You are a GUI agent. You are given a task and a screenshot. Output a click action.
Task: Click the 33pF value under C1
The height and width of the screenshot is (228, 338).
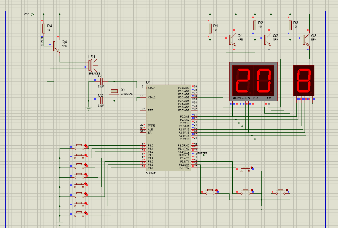tap(101, 87)
